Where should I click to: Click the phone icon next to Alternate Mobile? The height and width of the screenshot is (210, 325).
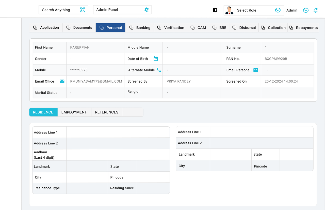(x=159, y=70)
